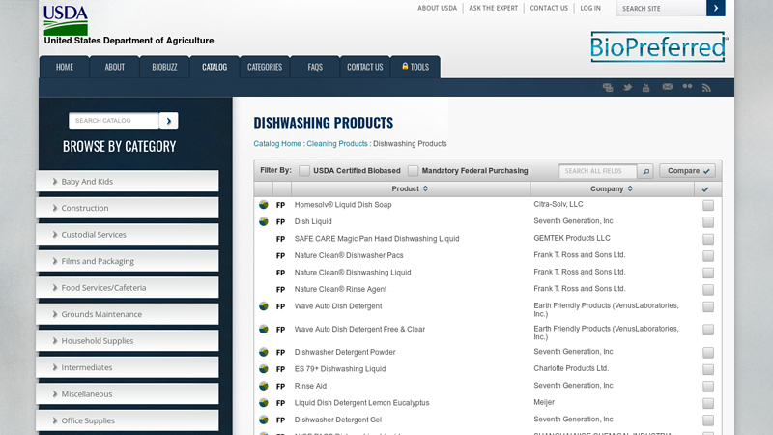773x435 pixels.
Task: Open the About USDA link
Action: click(x=437, y=8)
